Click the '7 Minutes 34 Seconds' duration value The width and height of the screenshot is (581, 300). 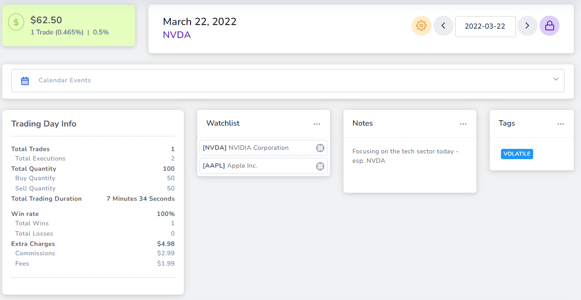click(140, 199)
